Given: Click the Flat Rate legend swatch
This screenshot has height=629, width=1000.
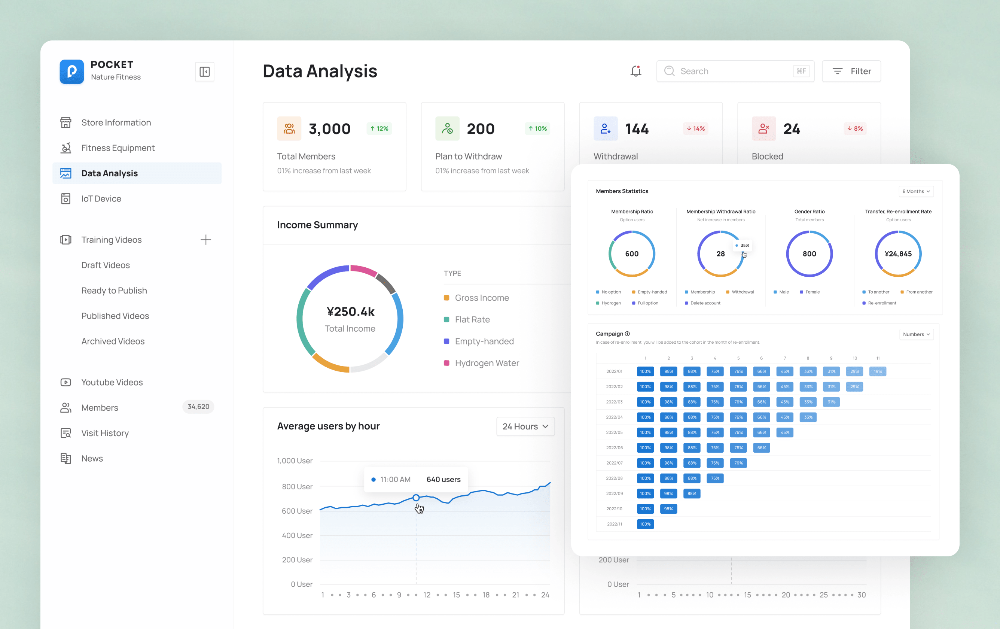Looking at the screenshot, I should (x=446, y=319).
